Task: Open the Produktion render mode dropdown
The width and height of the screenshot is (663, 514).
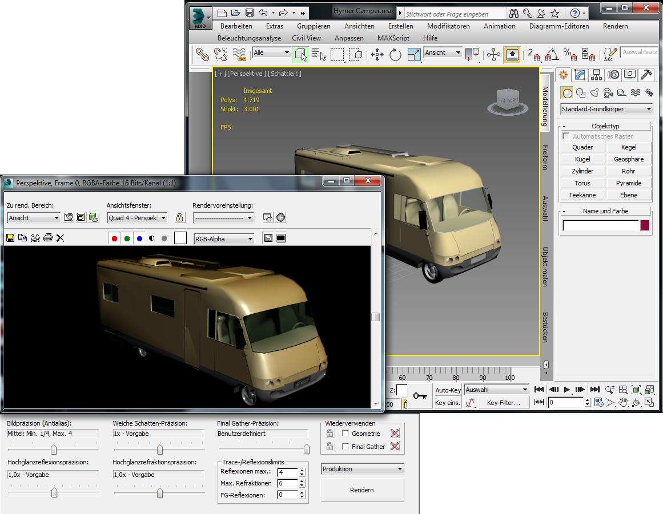Action: pyautogui.click(x=363, y=469)
